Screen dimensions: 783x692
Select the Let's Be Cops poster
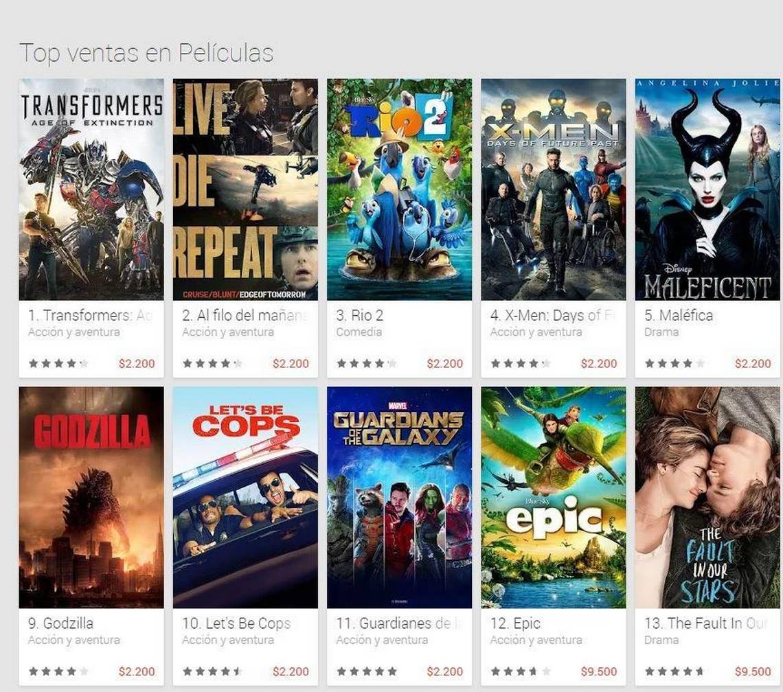pyautogui.click(x=245, y=497)
